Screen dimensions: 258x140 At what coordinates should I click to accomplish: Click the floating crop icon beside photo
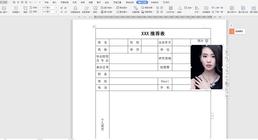(x=227, y=71)
